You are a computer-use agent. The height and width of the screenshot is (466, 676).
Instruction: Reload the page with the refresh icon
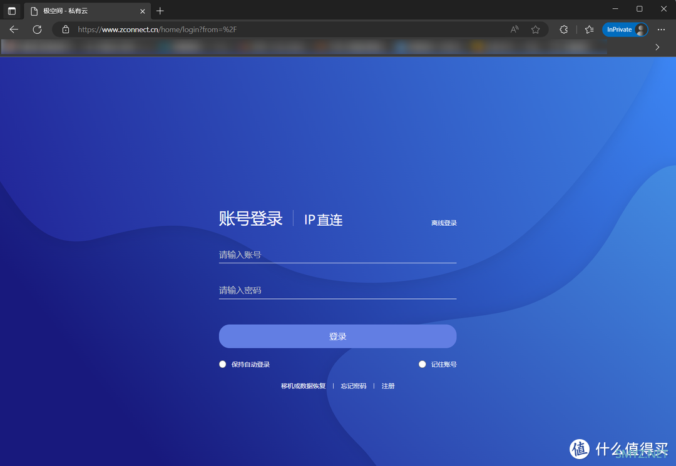37,29
